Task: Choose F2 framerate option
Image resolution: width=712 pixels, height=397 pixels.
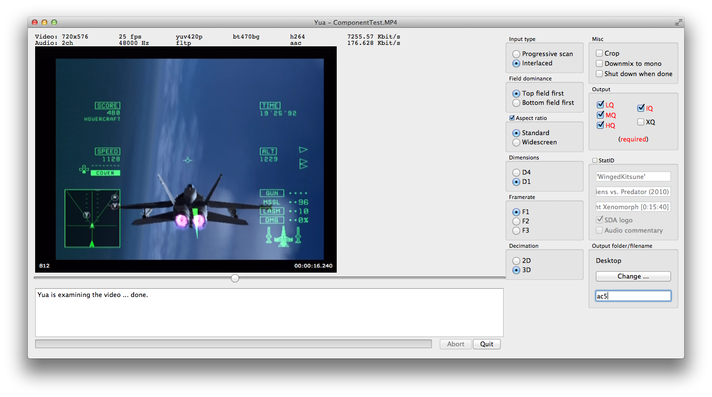Action: point(516,221)
